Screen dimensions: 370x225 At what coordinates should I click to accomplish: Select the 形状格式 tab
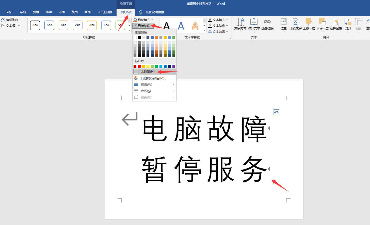point(126,12)
